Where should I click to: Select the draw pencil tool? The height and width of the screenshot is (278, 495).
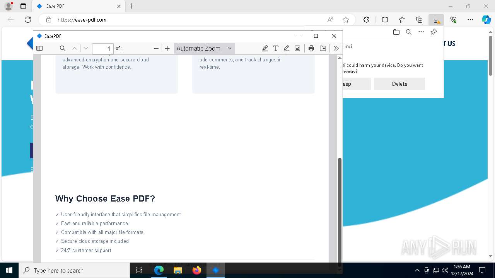tap(287, 48)
